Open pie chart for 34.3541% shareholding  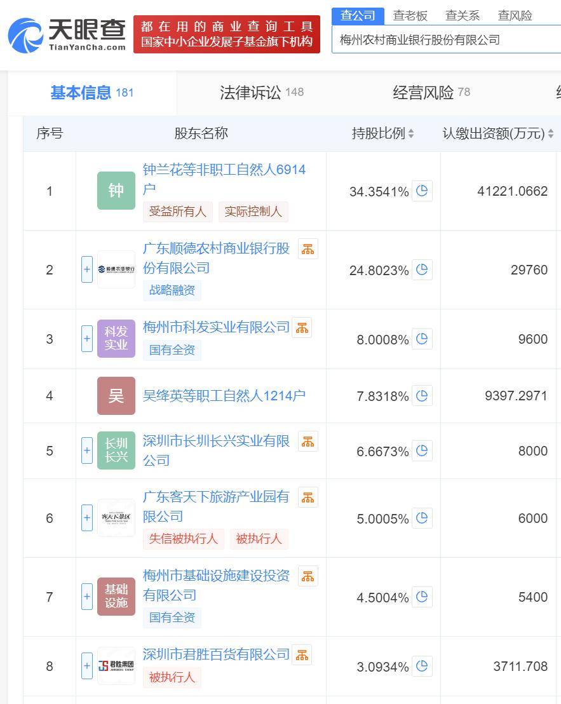[422, 191]
